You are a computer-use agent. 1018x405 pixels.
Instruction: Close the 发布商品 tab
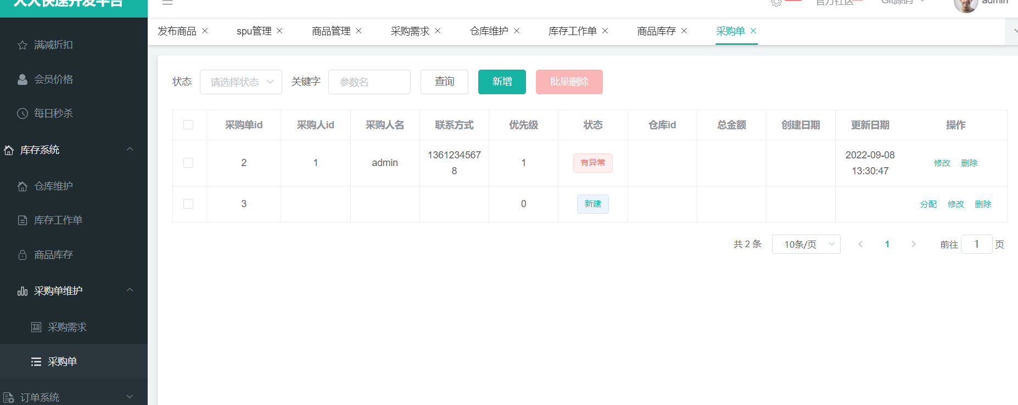tap(205, 31)
